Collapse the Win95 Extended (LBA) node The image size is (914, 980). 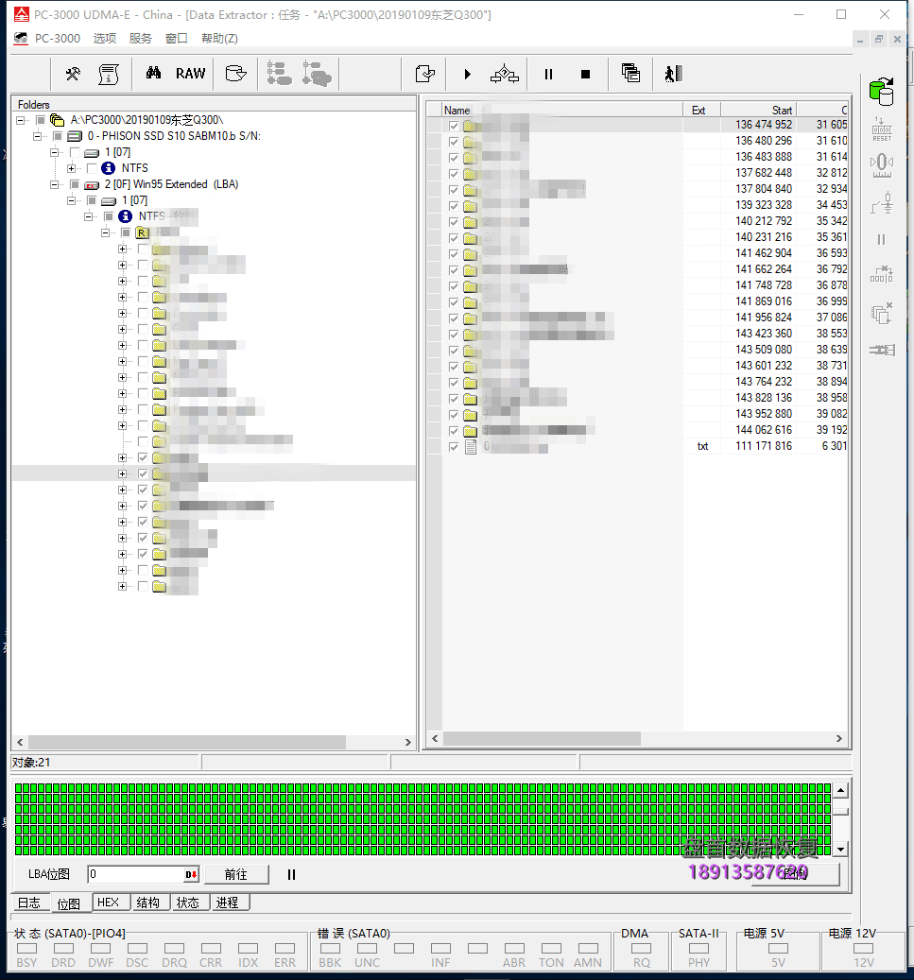pyautogui.click(x=55, y=184)
